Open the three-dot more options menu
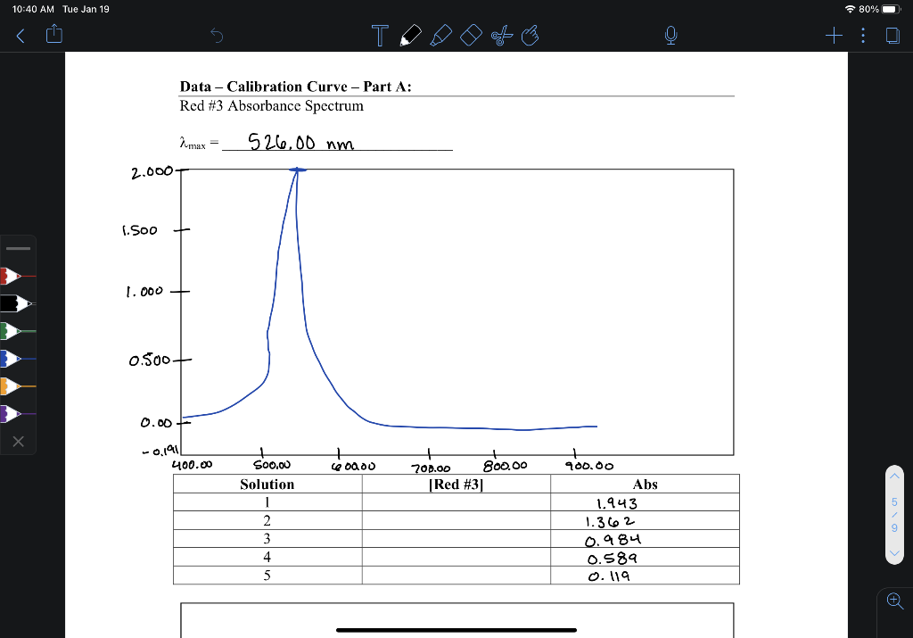 [863, 36]
